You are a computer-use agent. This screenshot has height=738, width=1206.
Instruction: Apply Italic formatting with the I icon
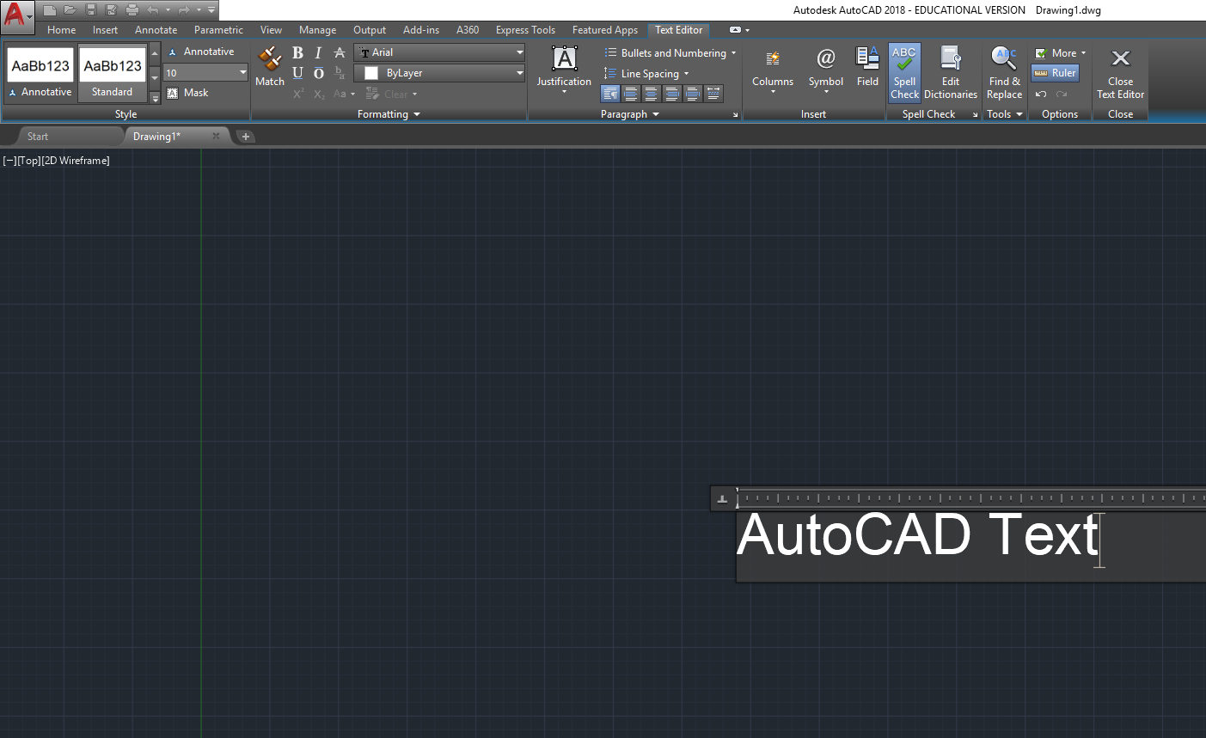[x=318, y=52]
